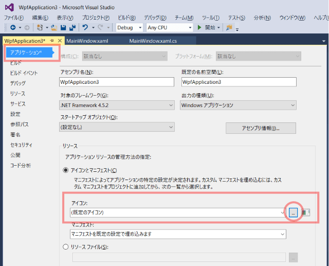329x266 pixels.
Task: Click the 開始 start debugging button
Action: pyautogui.click(x=210, y=27)
